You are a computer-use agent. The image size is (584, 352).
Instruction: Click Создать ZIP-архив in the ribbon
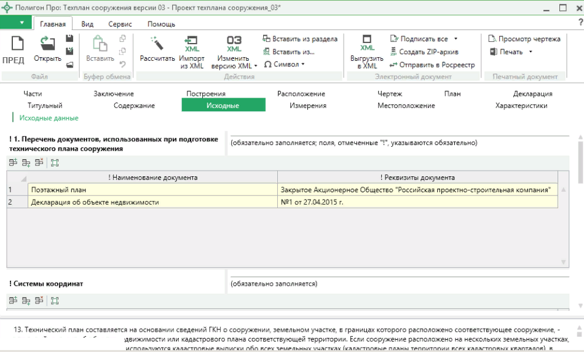point(425,52)
